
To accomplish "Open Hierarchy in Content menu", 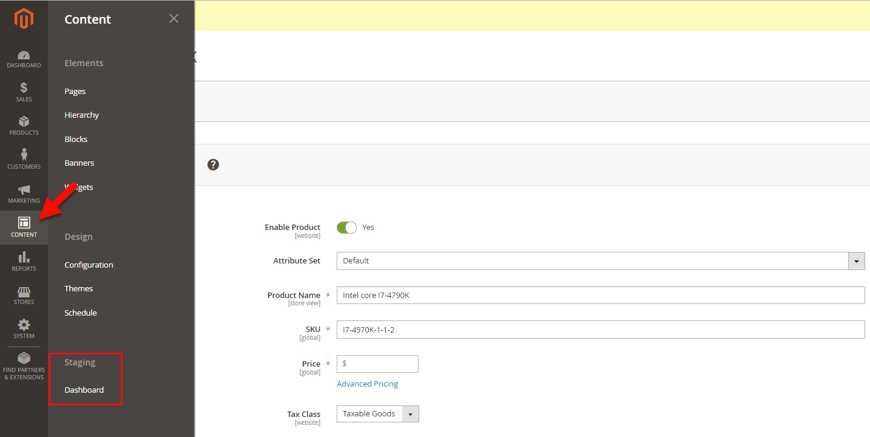I will click(x=82, y=115).
